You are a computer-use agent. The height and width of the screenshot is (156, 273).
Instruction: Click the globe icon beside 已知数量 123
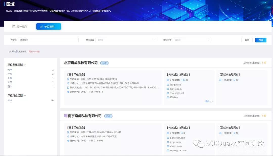tap(168, 80)
